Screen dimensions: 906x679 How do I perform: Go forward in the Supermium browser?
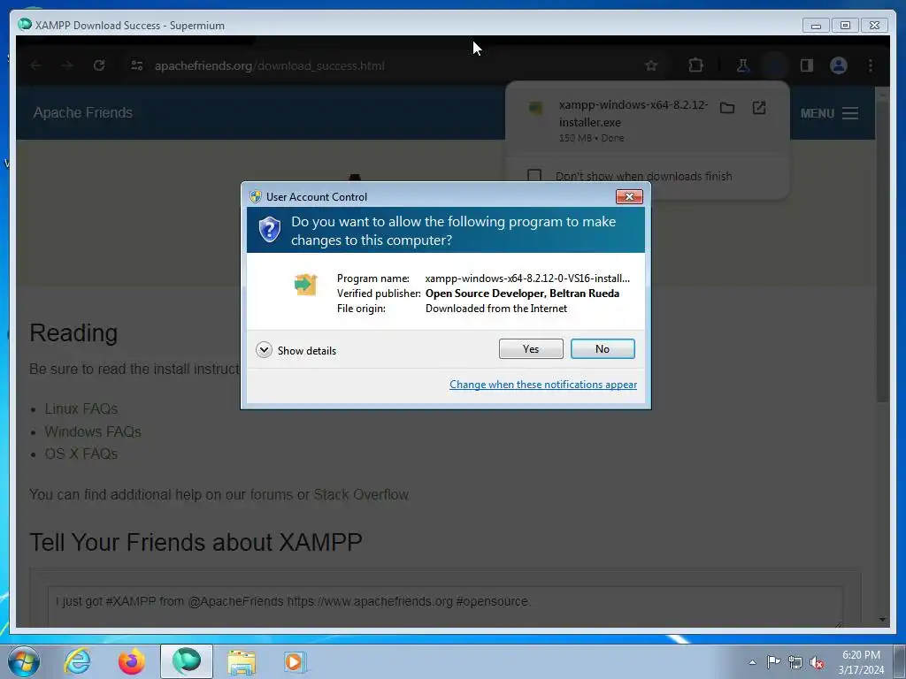point(67,65)
